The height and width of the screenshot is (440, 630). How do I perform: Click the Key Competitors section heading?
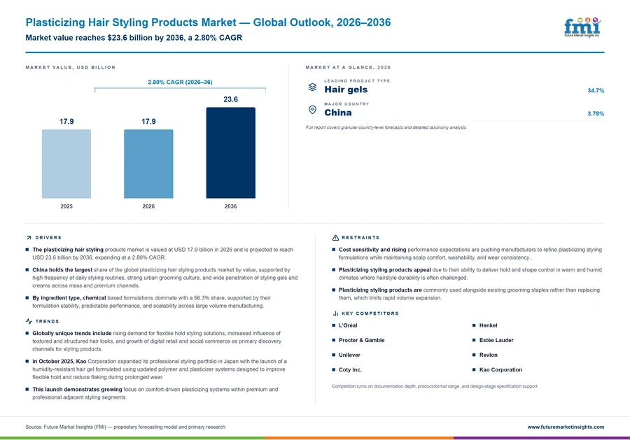tap(370, 313)
